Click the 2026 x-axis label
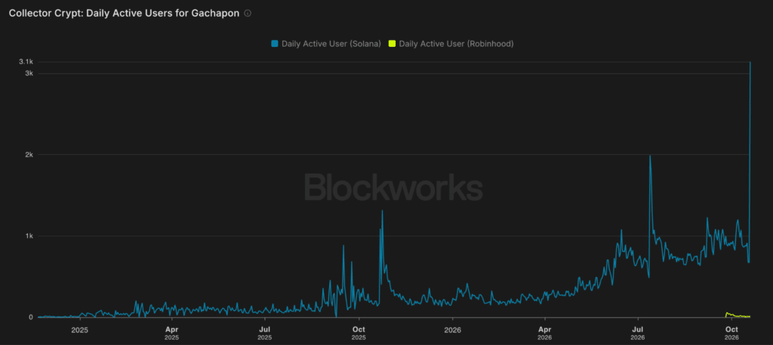Screen dimensions: 773x345 coord(453,328)
